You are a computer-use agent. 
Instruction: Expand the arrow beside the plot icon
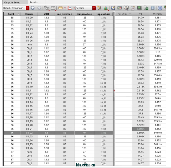click(x=74, y=8)
